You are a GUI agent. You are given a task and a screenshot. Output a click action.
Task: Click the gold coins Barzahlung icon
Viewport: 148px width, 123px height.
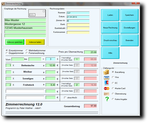(x=106, y=72)
